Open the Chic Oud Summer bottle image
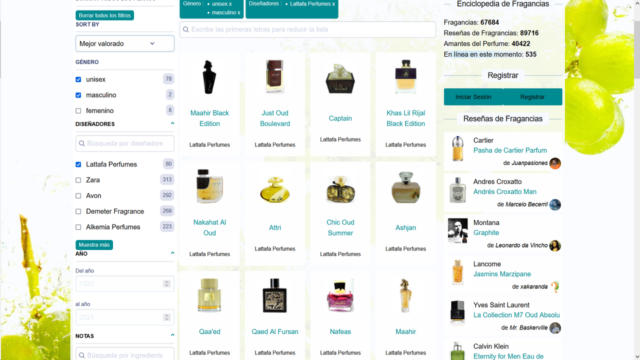 340,188
